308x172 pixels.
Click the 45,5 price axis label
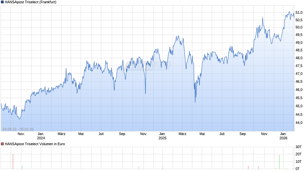click(299, 98)
